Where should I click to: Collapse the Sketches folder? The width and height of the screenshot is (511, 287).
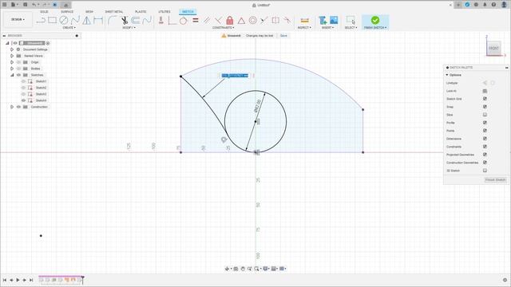[12, 75]
